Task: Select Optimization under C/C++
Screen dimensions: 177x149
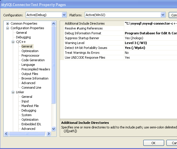Action: (30, 51)
